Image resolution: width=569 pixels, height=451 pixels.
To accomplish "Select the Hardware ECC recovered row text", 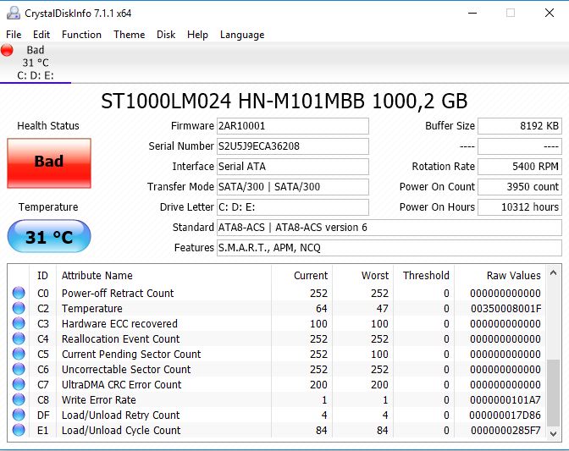I will coord(119,323).
